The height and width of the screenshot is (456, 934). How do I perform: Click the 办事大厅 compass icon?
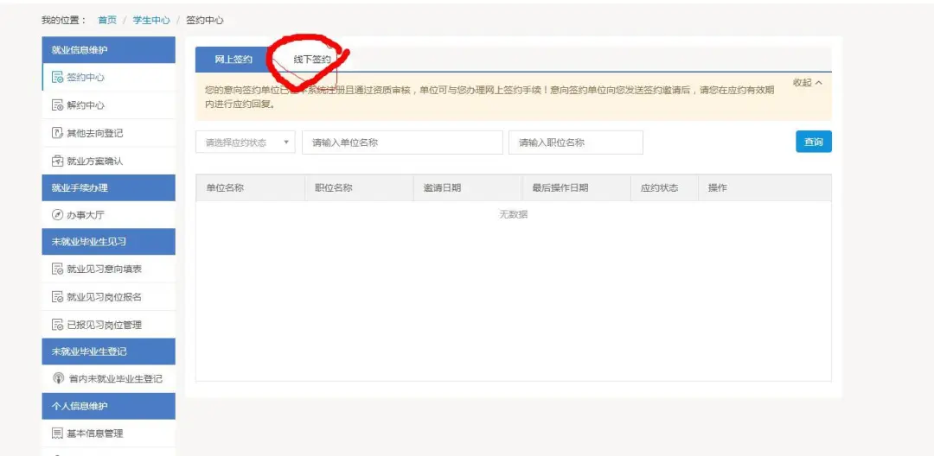pyautogui.click(x=58, y=215)
